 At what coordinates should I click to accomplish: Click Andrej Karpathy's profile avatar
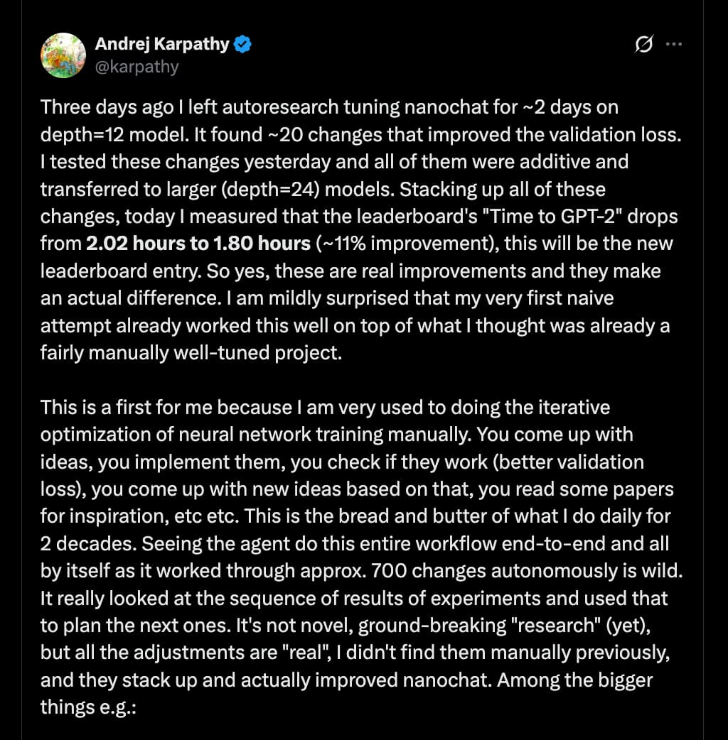click(63, 55)
